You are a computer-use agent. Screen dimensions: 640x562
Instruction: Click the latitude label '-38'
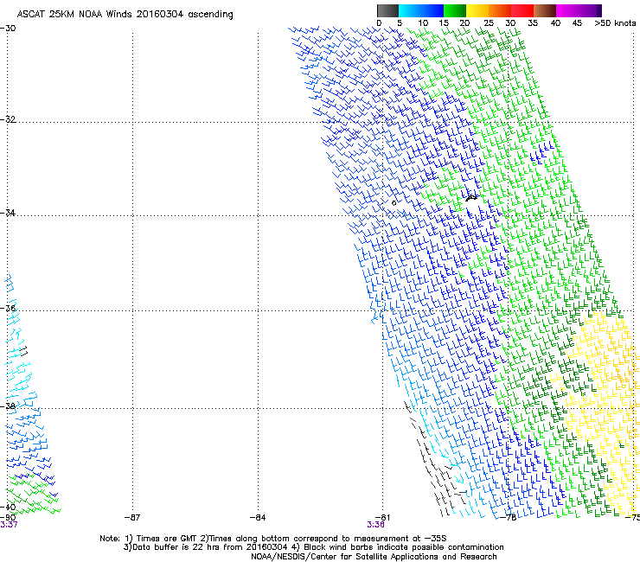point(8,406)
